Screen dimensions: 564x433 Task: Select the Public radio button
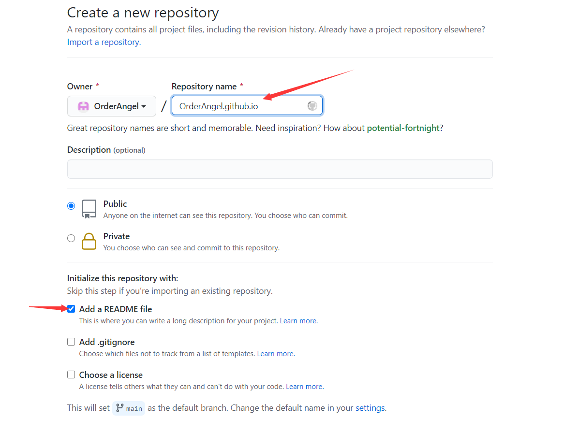pyautogui.click(x=71, y=206)
